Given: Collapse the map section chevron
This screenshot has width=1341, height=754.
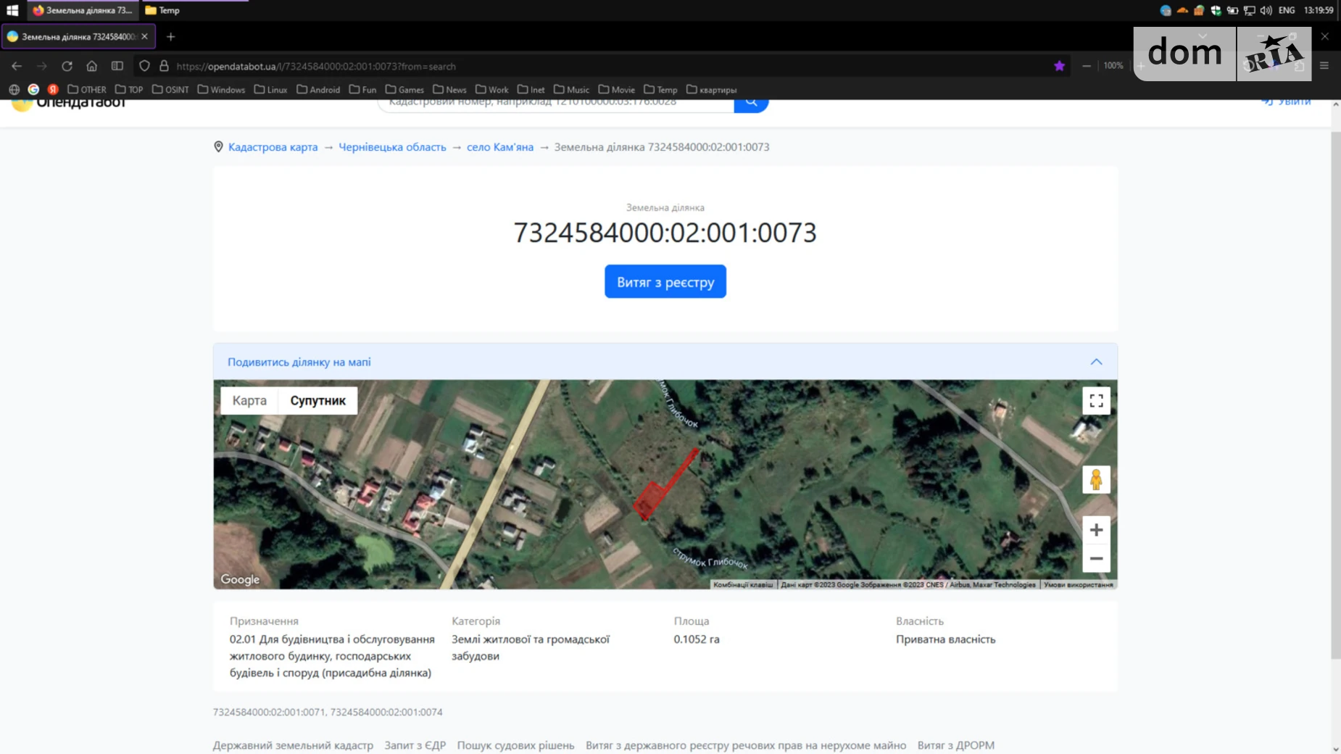Looking at the screenshot, I should click(x=1096, y=362).
